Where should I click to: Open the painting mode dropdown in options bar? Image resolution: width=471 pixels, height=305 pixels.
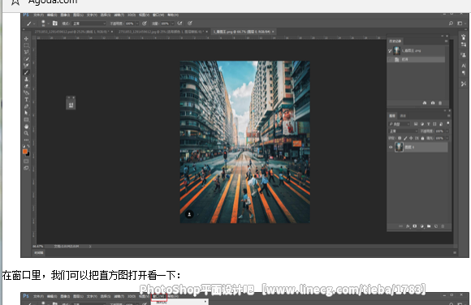[x=89, y=24]
